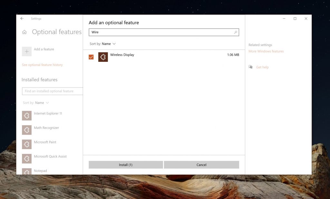Click the Get help link text

[x=262, y=67]
